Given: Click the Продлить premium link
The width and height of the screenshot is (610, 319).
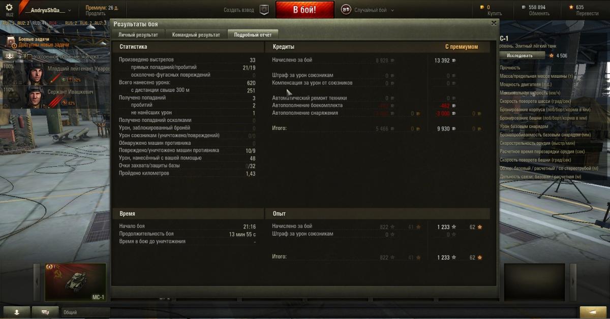Looking at the screenshot, I should point(96,14).
